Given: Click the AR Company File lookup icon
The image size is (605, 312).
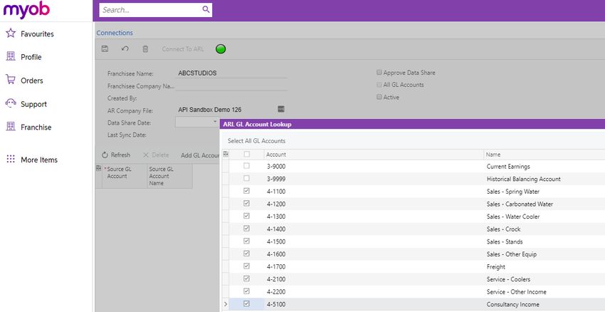Looking at the screenshot, I should point(281,109).
